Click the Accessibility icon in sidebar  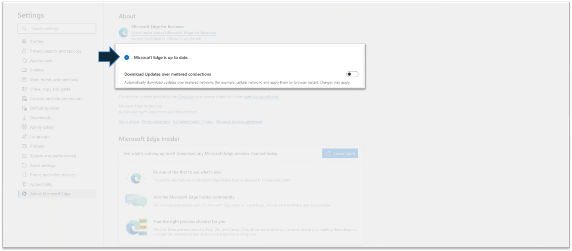click(x=24, y=184)
